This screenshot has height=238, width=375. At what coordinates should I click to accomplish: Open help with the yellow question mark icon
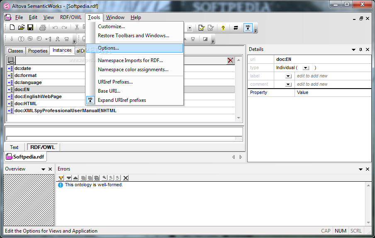pos(223,28)
